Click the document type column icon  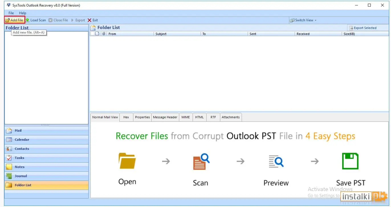97,34
